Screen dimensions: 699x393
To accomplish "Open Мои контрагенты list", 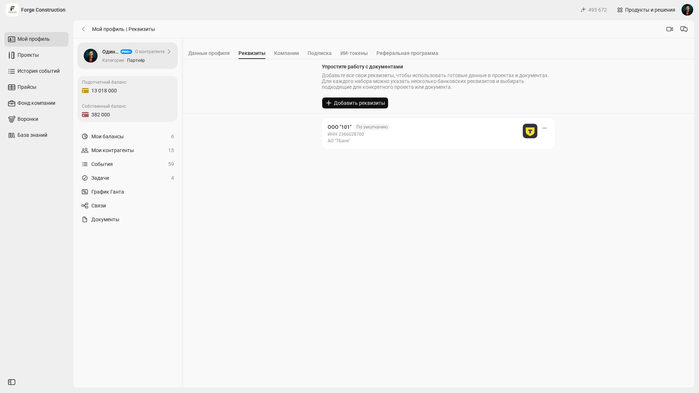I will click(x=127, y=150).
